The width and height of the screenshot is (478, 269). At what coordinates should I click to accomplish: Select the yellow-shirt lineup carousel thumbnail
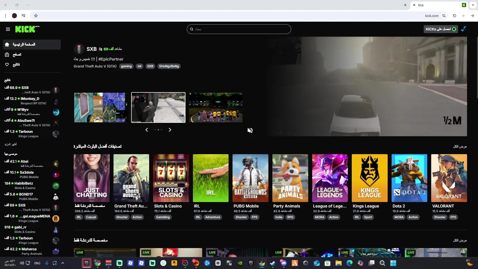tap(215, 108)
